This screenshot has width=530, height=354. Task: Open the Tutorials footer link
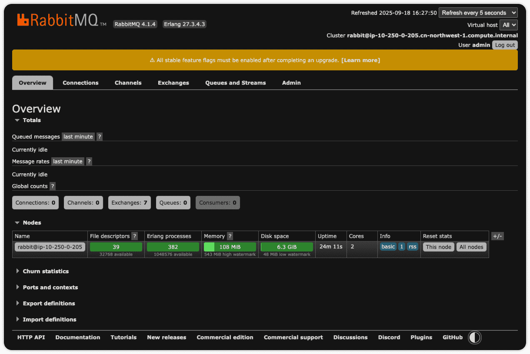pyautogui.click(x=123, y=337)
